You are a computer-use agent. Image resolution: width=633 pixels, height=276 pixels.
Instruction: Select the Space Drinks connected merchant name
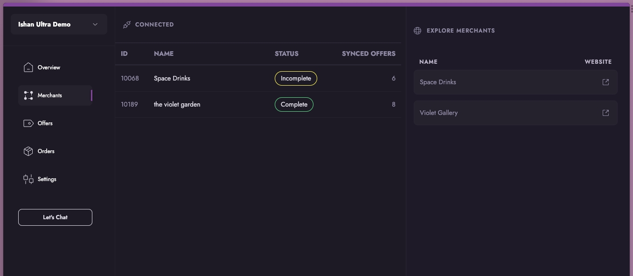(x=172, y=78)
